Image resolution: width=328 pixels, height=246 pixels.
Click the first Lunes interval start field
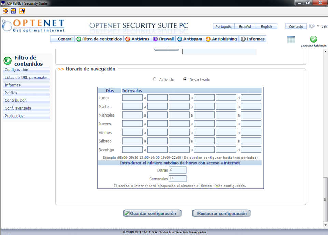132,98
